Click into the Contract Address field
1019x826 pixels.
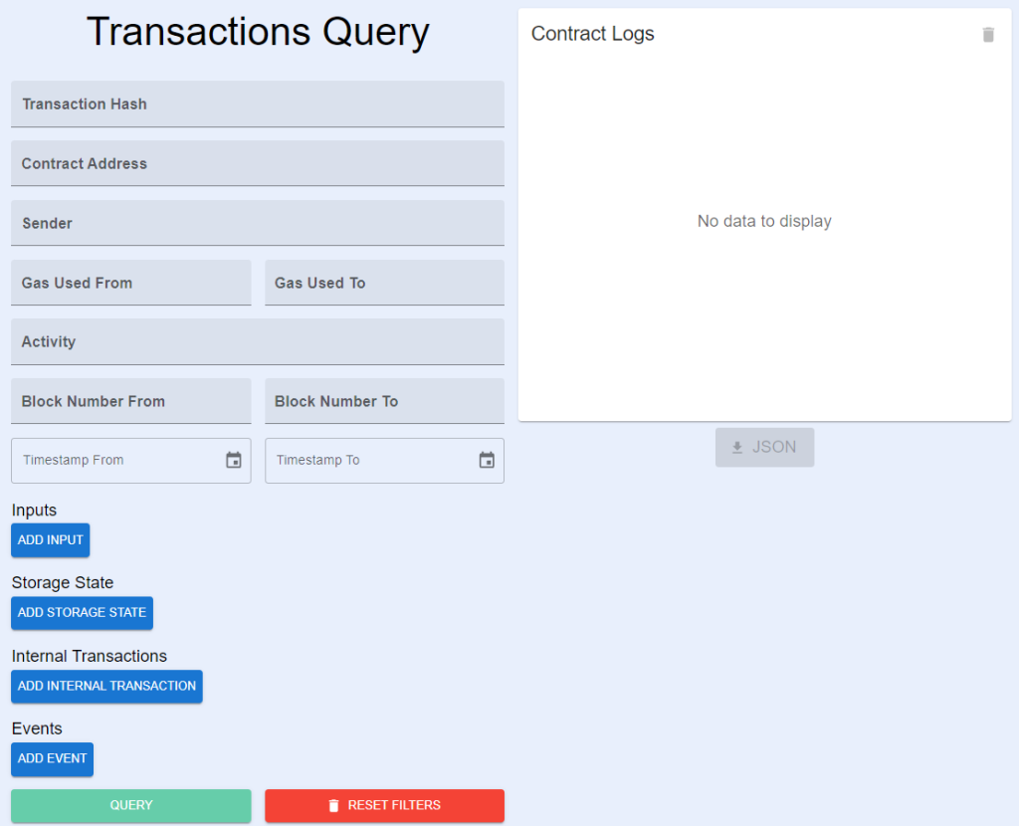tap(258, 163)
